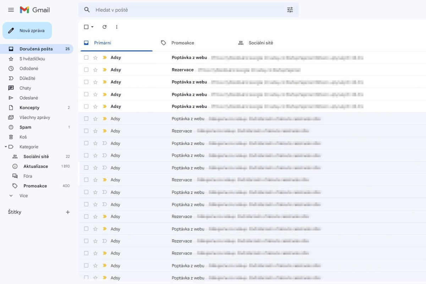The height and width of the screenshot is (284, 426).
Task: Click the forum icon beside 'Fóra'
Action: (15, 176)
